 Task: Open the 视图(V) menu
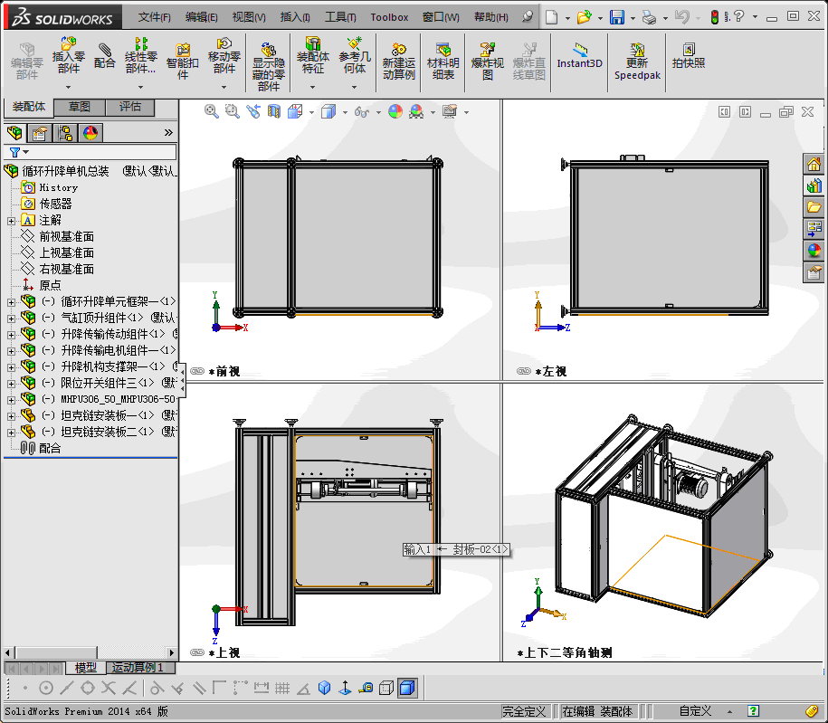249,17
